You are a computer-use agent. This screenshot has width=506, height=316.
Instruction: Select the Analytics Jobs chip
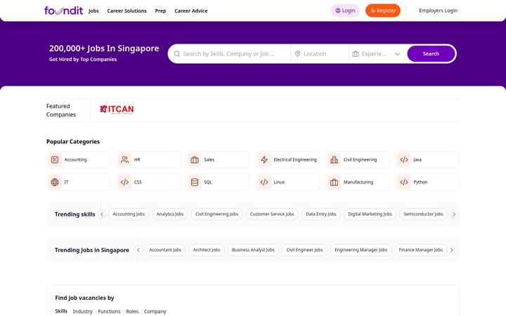(x=170, y=214)
